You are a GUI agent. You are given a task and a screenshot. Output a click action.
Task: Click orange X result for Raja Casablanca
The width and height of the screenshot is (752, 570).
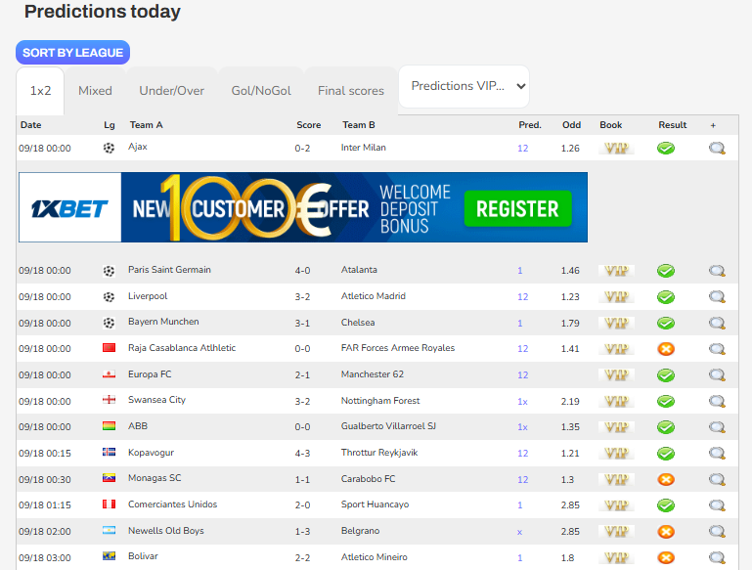666,349
